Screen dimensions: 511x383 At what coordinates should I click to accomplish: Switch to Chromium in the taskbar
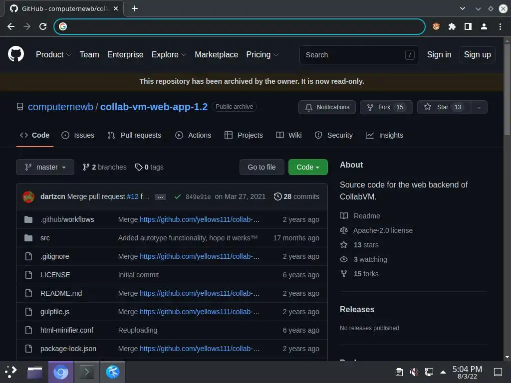pos(61,372)
